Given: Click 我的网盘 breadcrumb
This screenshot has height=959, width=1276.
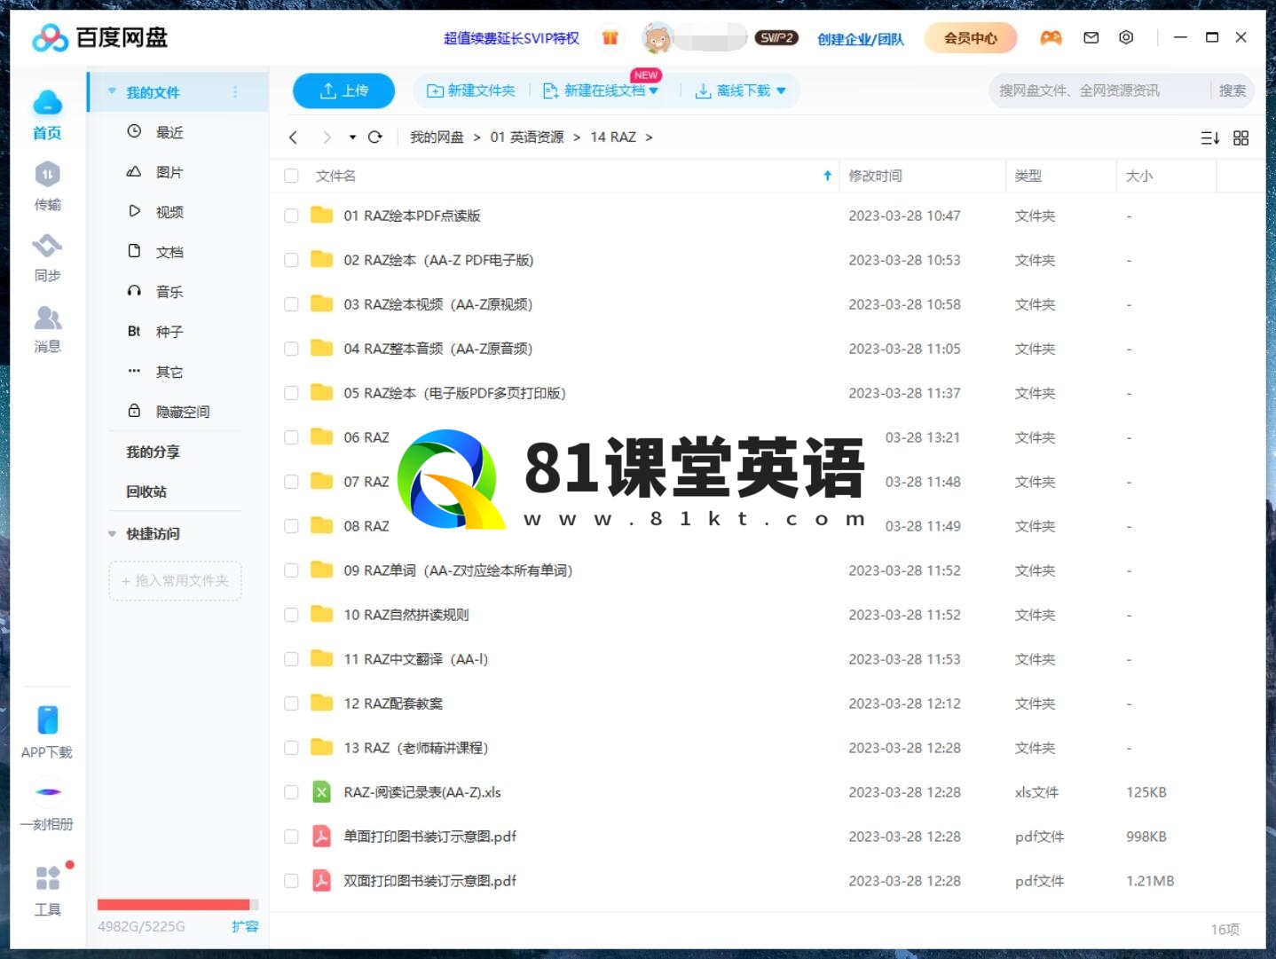Looking at the screenshot, I should click(437, 138).
